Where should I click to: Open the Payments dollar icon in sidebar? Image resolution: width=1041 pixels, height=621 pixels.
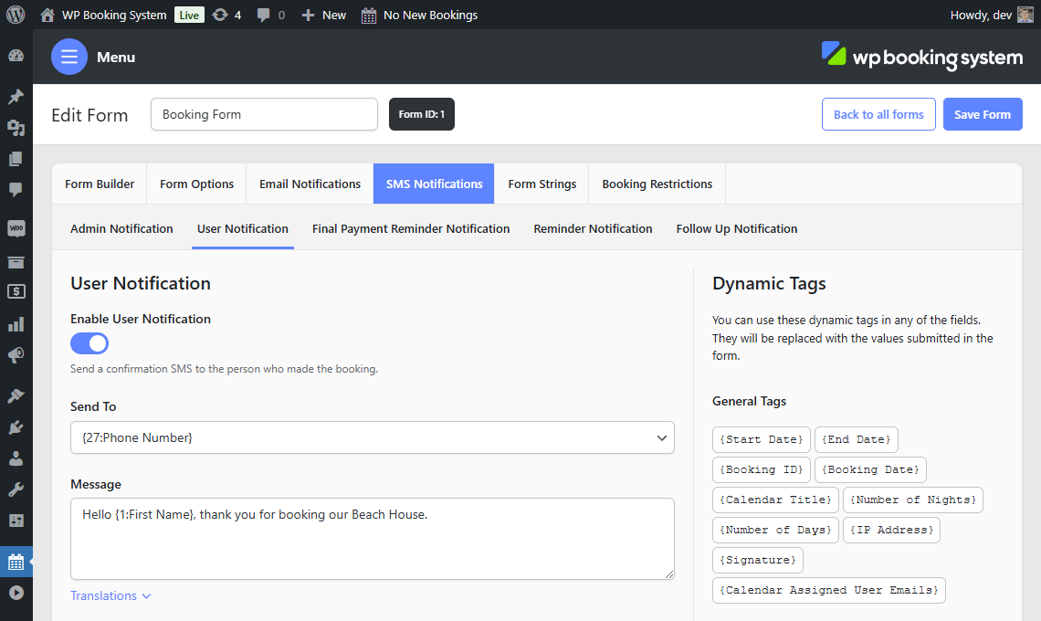click(x=16, y=291)
